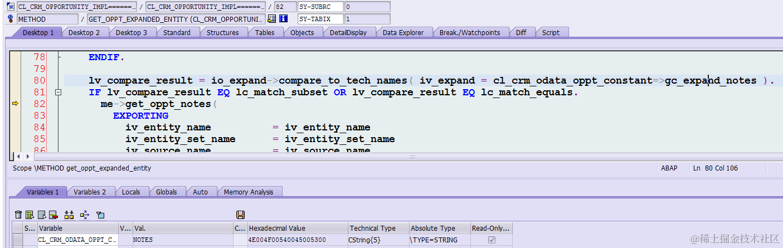Toggle the Read-Only checkbox for the NOTES variable
The width and height of the screenshot is (783, 248).
click(x=492, y=240)
